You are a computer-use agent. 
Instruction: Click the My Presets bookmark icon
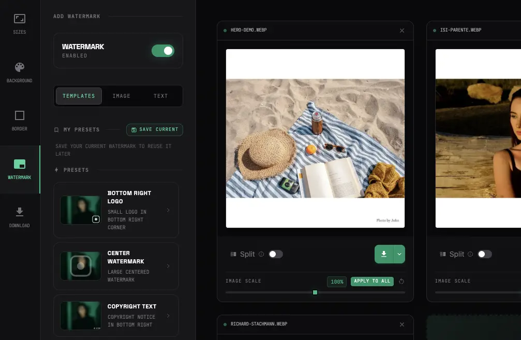point(56,129)
